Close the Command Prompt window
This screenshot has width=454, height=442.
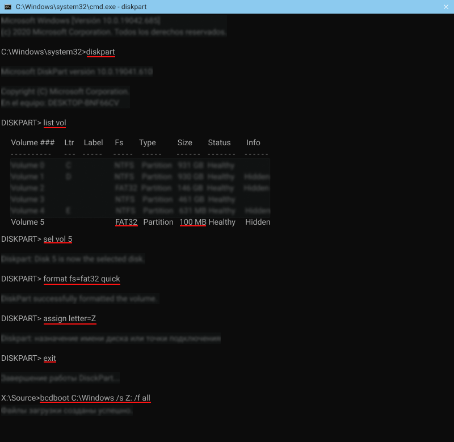coord(446,7)
